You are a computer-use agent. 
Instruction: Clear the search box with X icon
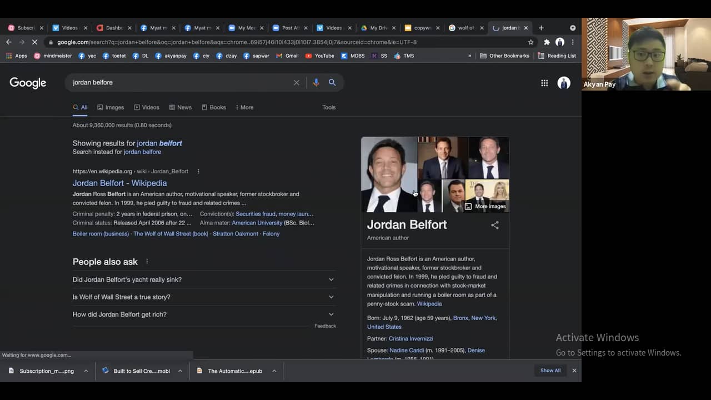pos(296,82)
